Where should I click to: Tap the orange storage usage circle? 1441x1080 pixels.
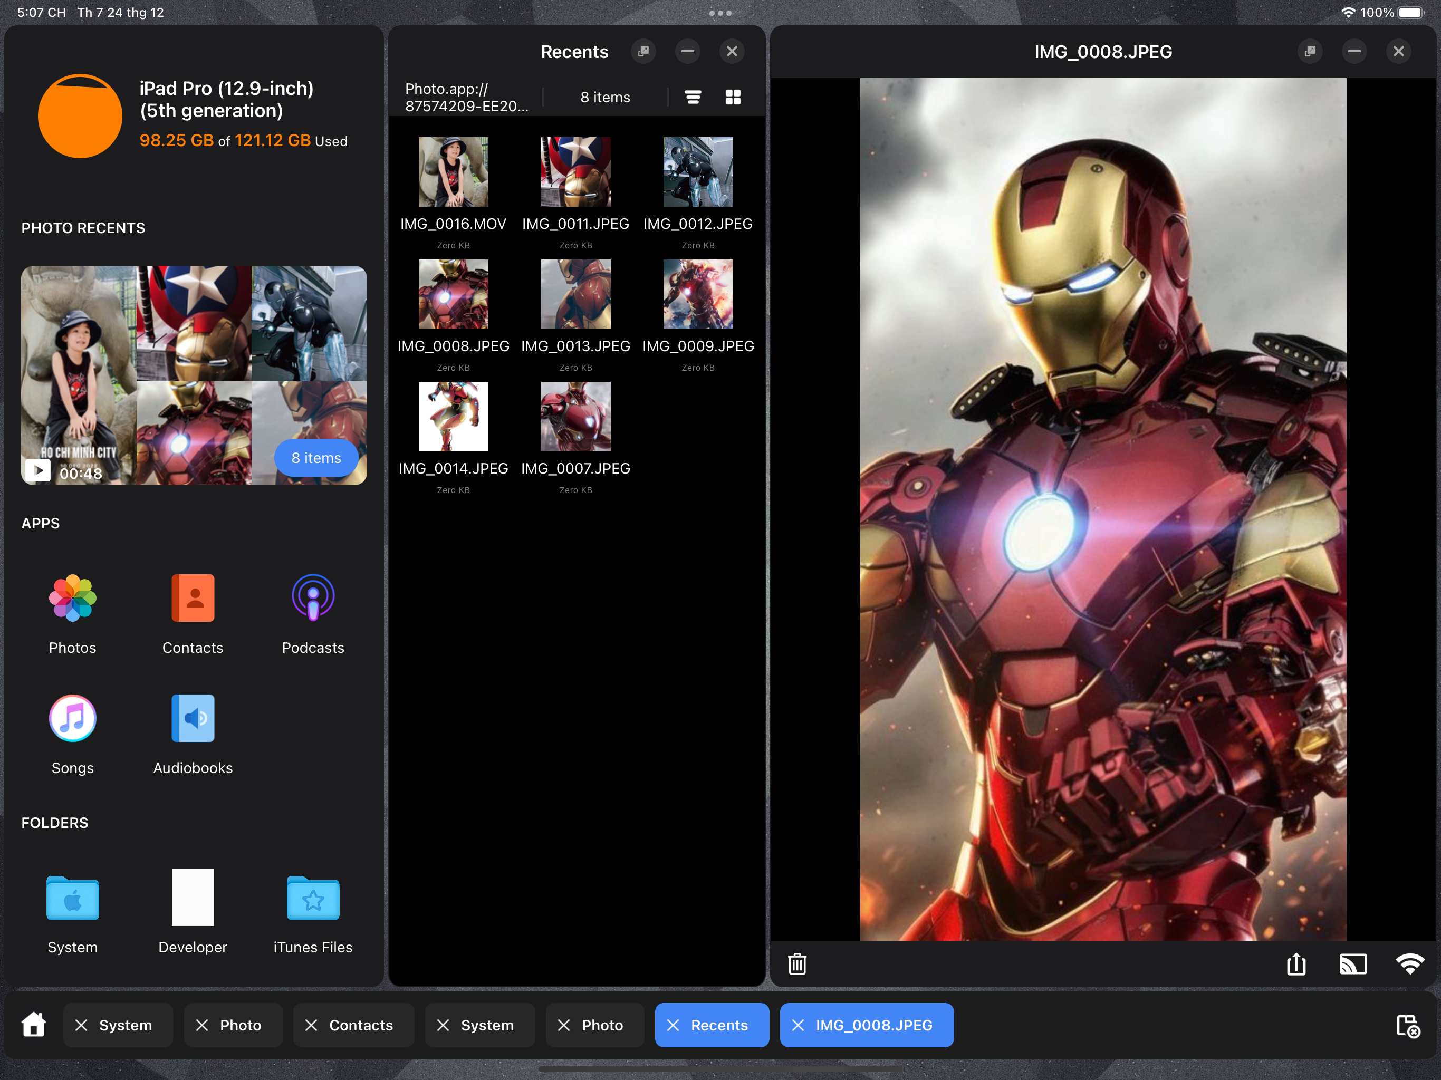(x=80, y=115)
